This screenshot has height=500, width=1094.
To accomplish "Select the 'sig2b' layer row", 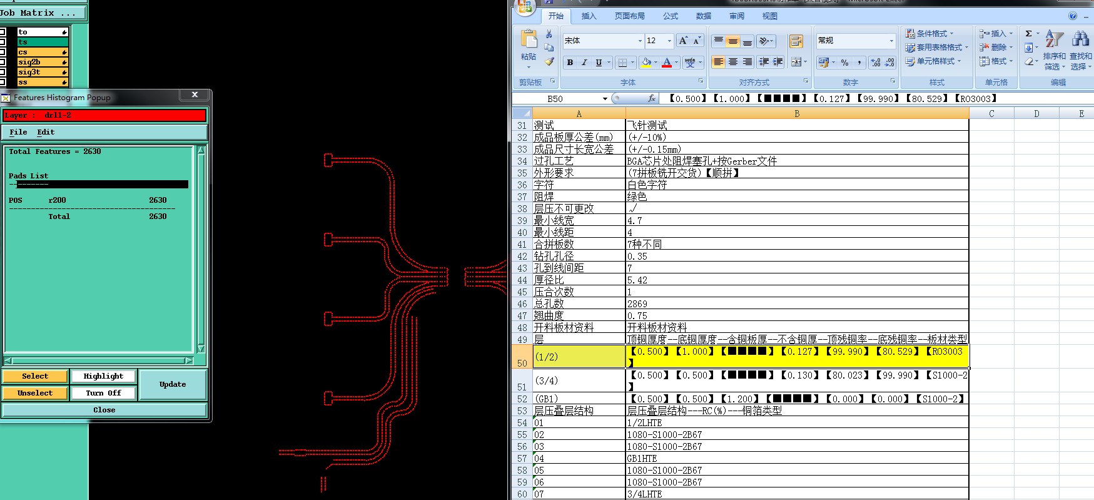I will click(43, 62).
